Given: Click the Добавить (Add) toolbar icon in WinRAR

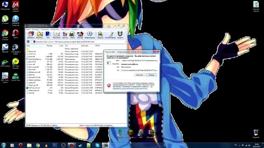Looking at the screenshot, I should [x=31, y=35].
